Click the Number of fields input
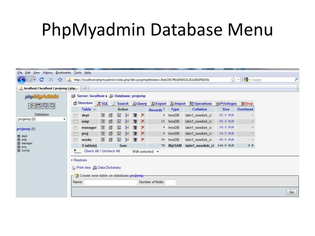 pyautogui.click(x=170, y=182)
